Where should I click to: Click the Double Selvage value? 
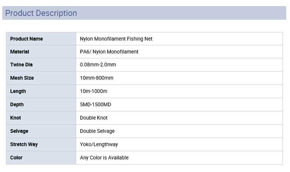pyautogui.click(x=97, y=131)
